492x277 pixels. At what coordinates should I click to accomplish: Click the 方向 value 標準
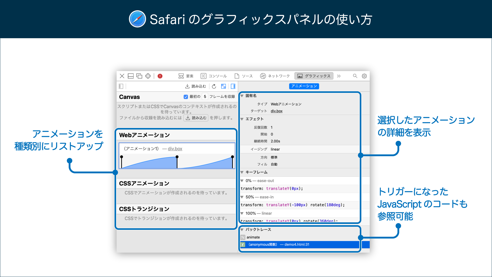point(274,157)
